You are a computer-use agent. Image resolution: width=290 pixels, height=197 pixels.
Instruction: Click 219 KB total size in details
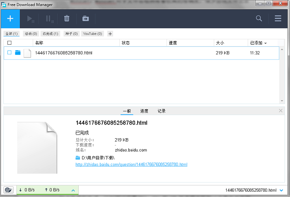click(x=121, y=140)
